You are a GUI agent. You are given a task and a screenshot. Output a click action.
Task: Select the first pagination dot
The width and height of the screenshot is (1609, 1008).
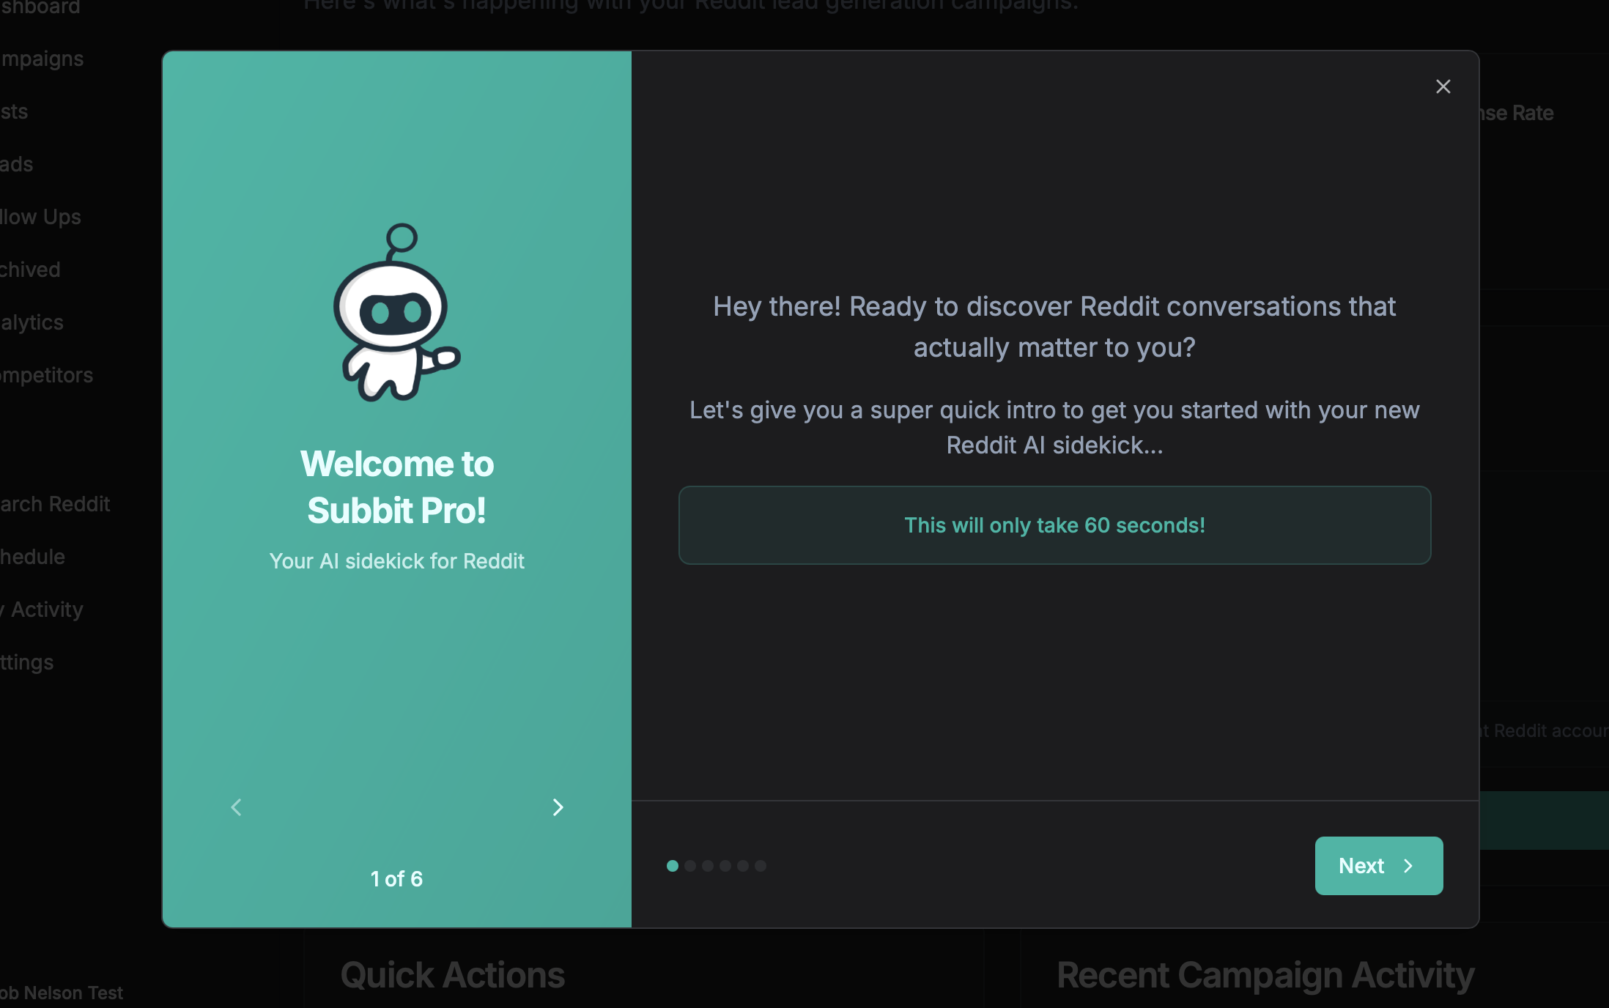point(672,866)
